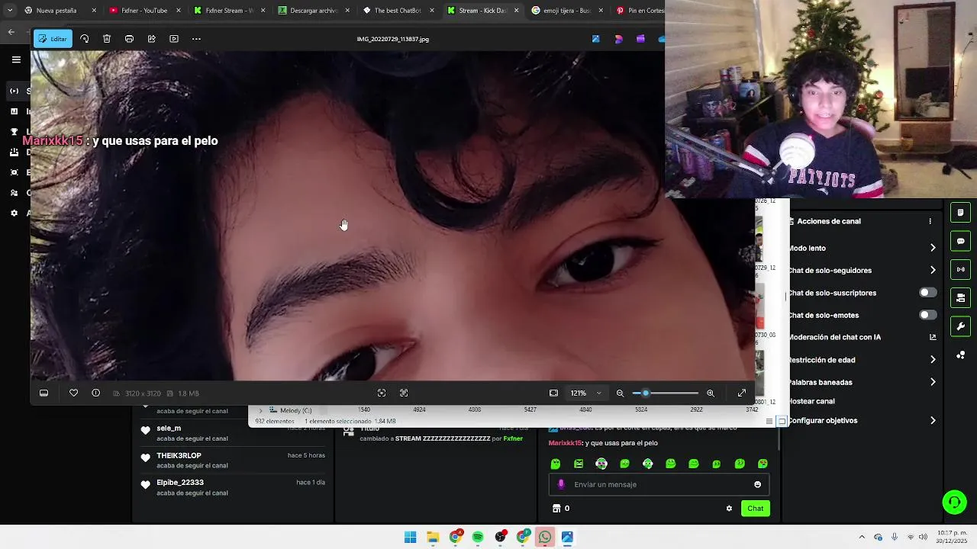The image size is (977, 549).
Task: Click the green Chat send button
Action: (x=755, y=509)
